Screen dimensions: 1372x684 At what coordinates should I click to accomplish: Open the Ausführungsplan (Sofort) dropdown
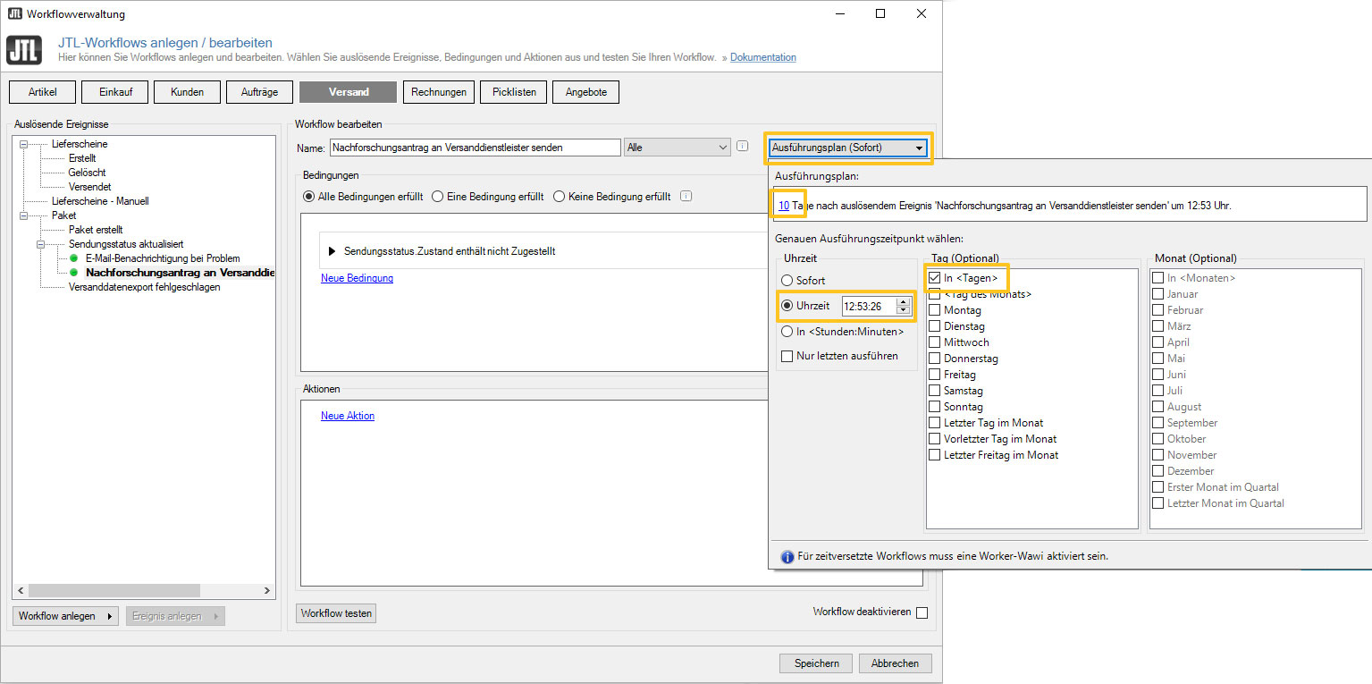(x=848, y=148)
